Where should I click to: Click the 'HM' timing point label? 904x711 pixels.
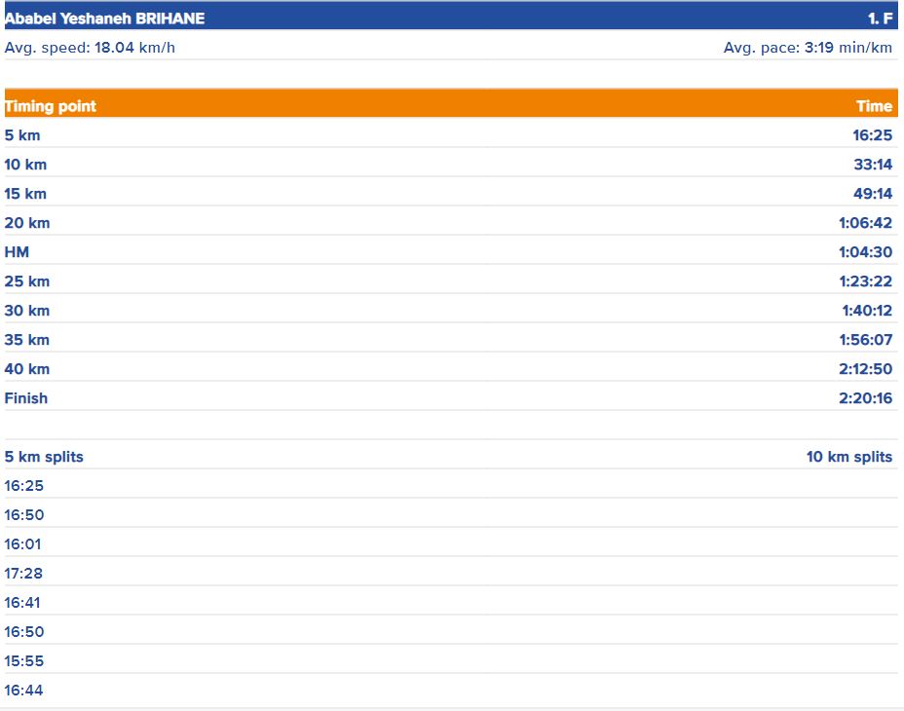pyautogui.click(x=17, y=252)
